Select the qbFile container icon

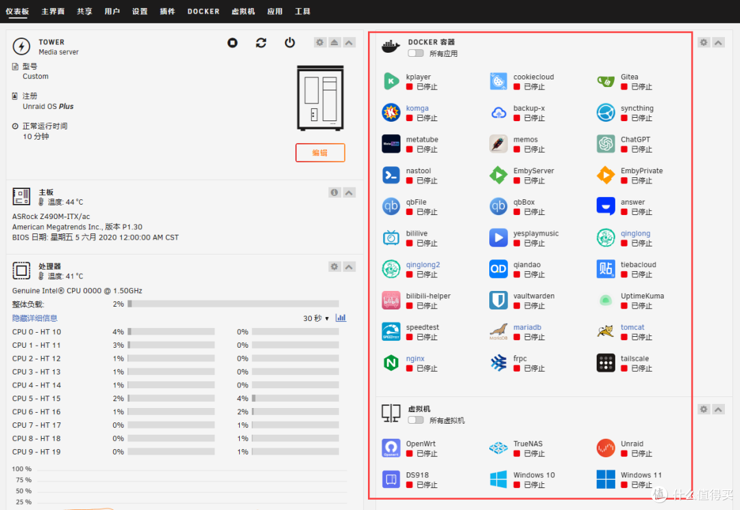[391, 207]
